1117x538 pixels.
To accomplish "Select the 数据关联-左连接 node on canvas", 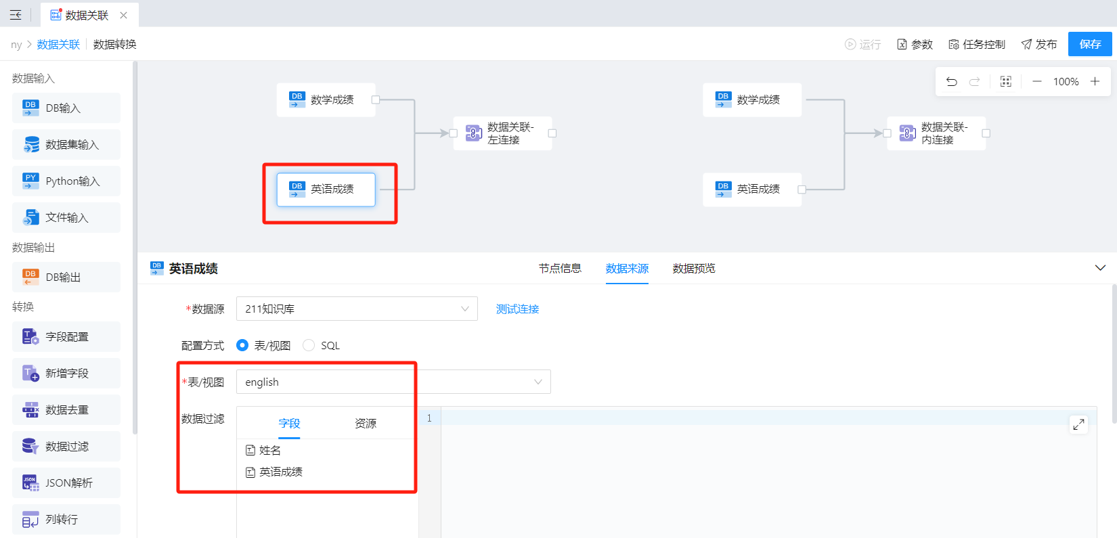I will click(x=503, y=133).
